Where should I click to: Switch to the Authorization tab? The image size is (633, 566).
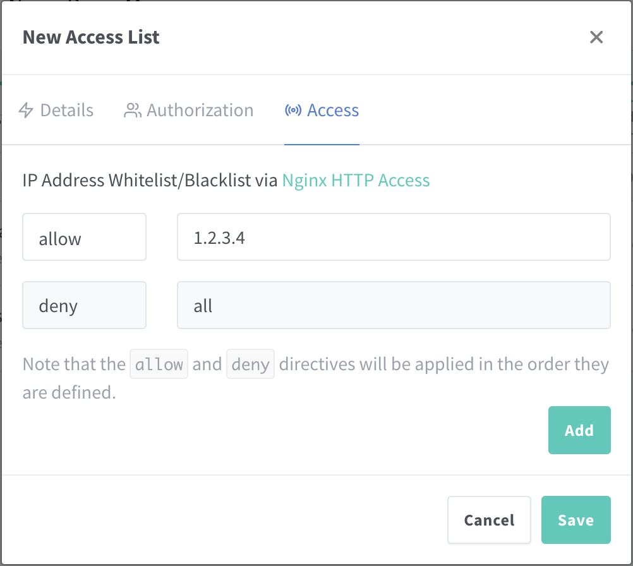pos(199,110)
